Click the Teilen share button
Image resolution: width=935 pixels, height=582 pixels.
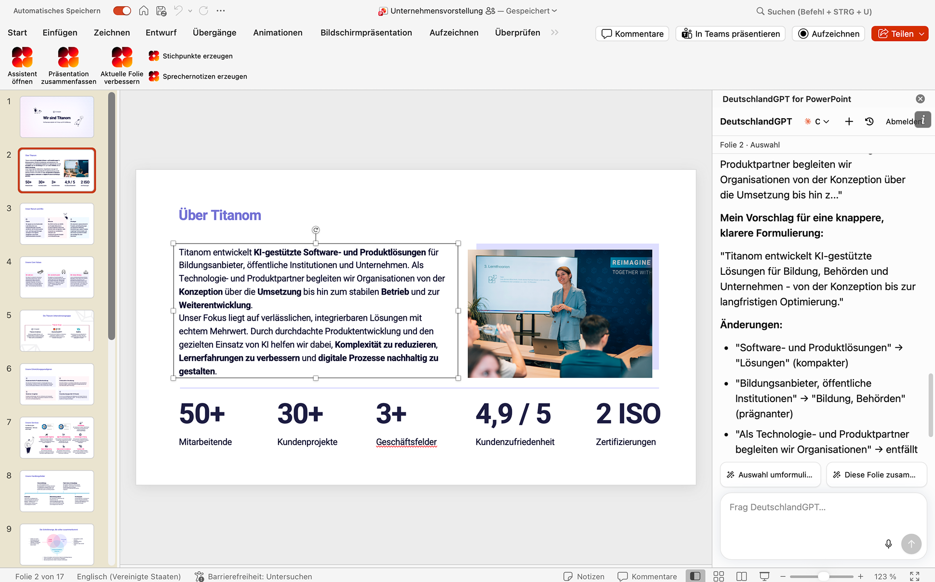coord(895,34)
